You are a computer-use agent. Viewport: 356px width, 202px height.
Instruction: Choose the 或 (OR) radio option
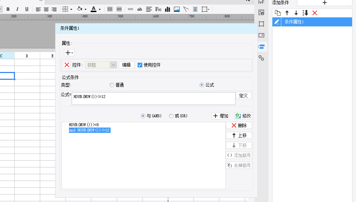(171, 116)
